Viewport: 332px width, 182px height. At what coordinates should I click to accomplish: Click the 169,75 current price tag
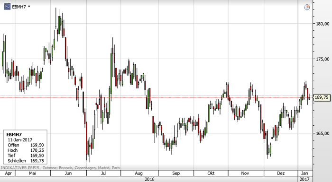pos(322,97)
